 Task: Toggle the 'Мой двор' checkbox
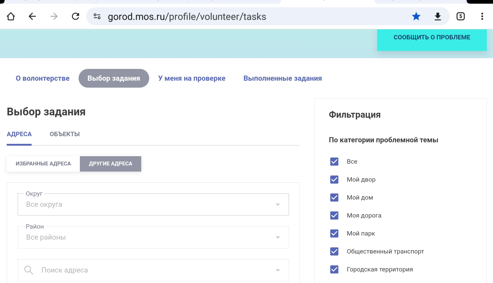pos(334,180)
